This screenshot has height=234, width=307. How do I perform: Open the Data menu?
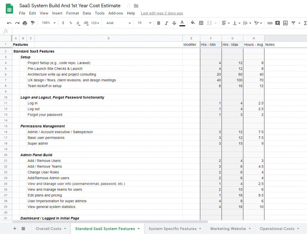point(87,13)
